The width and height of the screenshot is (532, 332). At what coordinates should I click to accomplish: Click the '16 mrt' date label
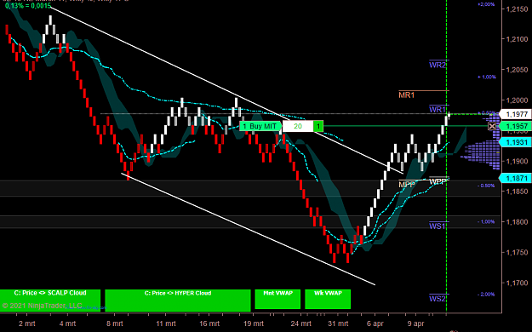(209, 323)
